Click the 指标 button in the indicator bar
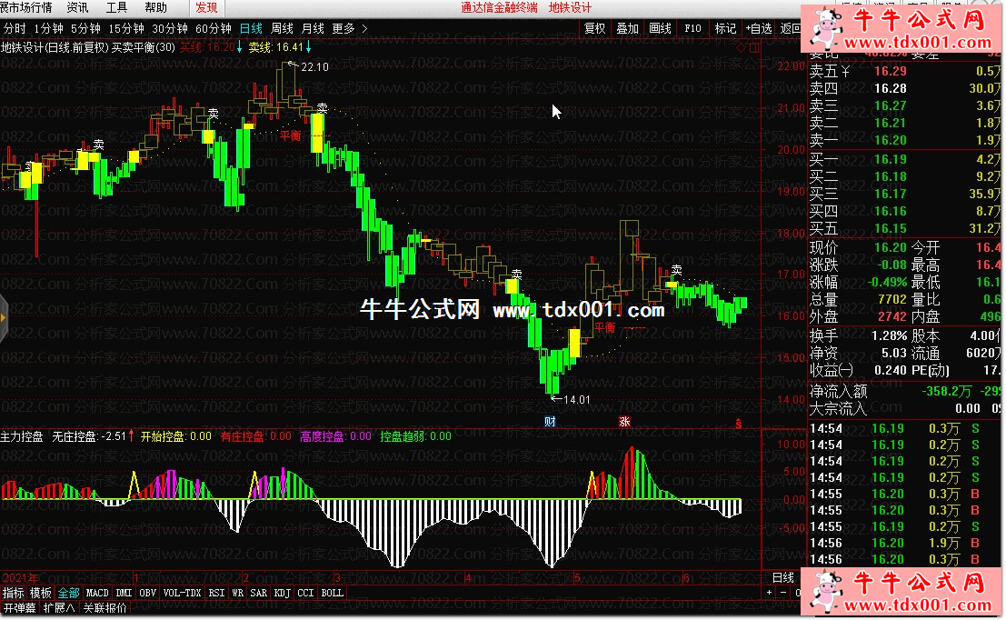Viewport: 1006px width, 620px height. click(13, 593)
